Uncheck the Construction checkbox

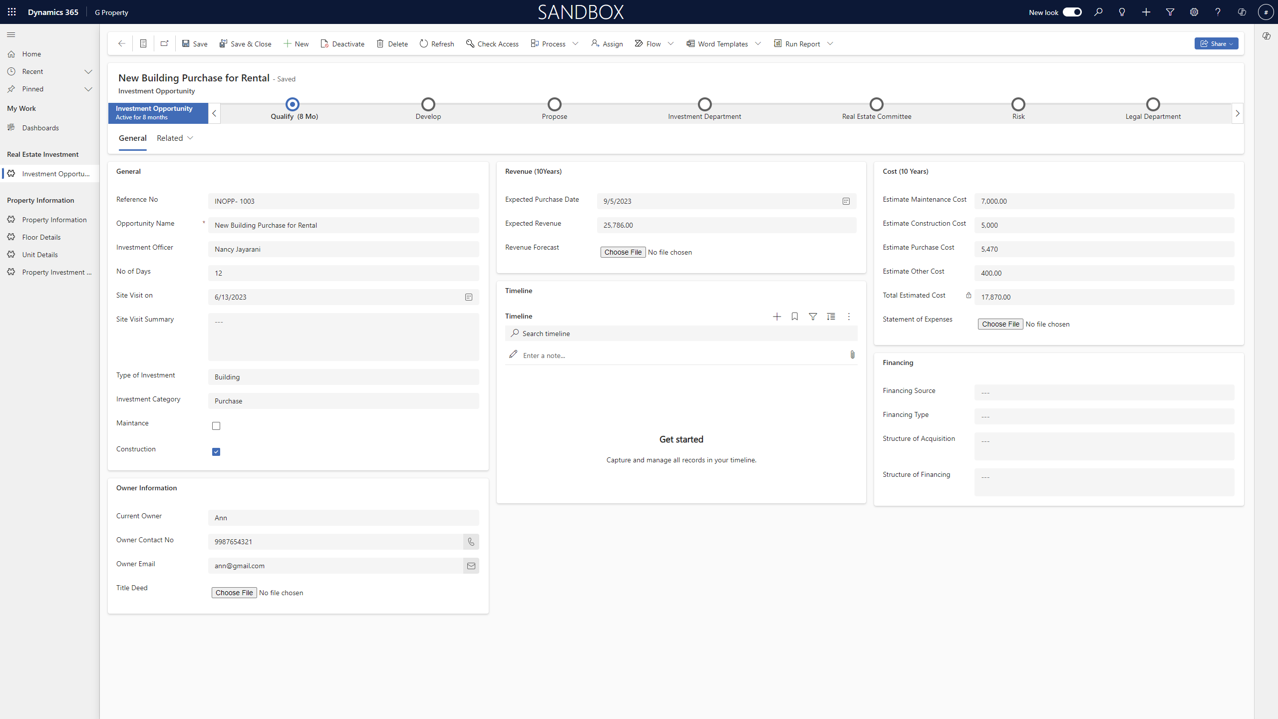click(216, 452)
